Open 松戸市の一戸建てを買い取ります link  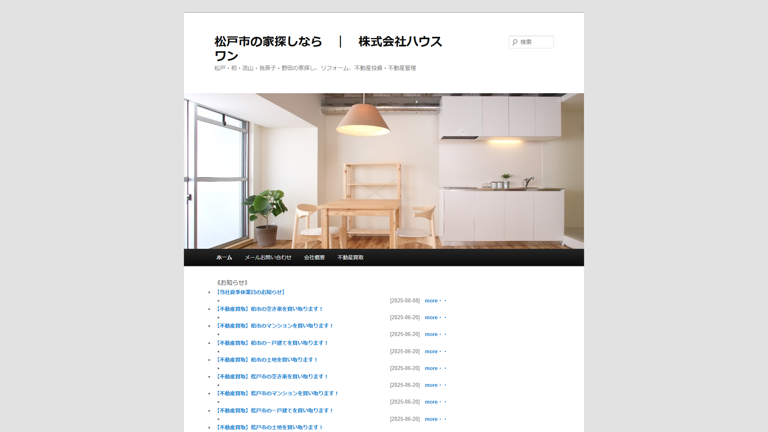tap(274, 411)
